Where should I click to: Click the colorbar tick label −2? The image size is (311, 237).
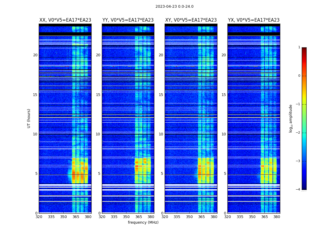click(x=298, y=132)
